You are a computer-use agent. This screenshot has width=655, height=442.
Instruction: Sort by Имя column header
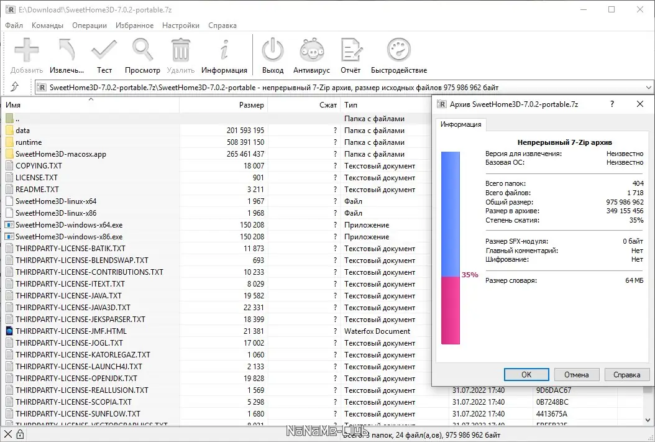point(91,105)
